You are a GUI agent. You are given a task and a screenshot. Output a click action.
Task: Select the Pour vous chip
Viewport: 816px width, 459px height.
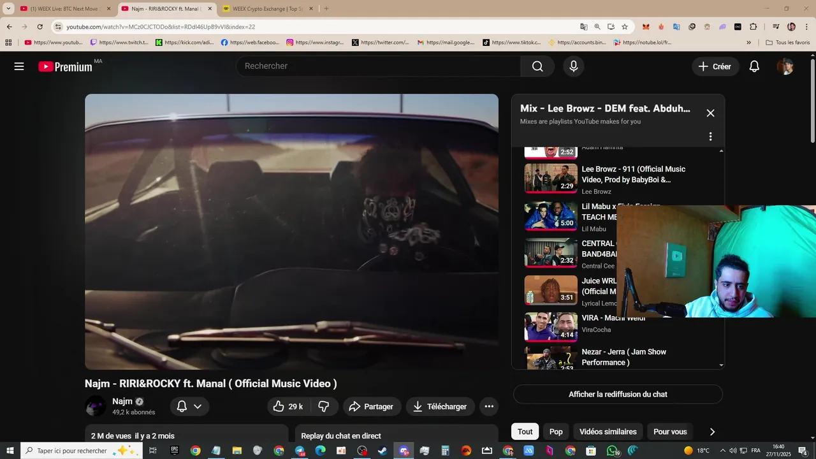tap(670, 432)
